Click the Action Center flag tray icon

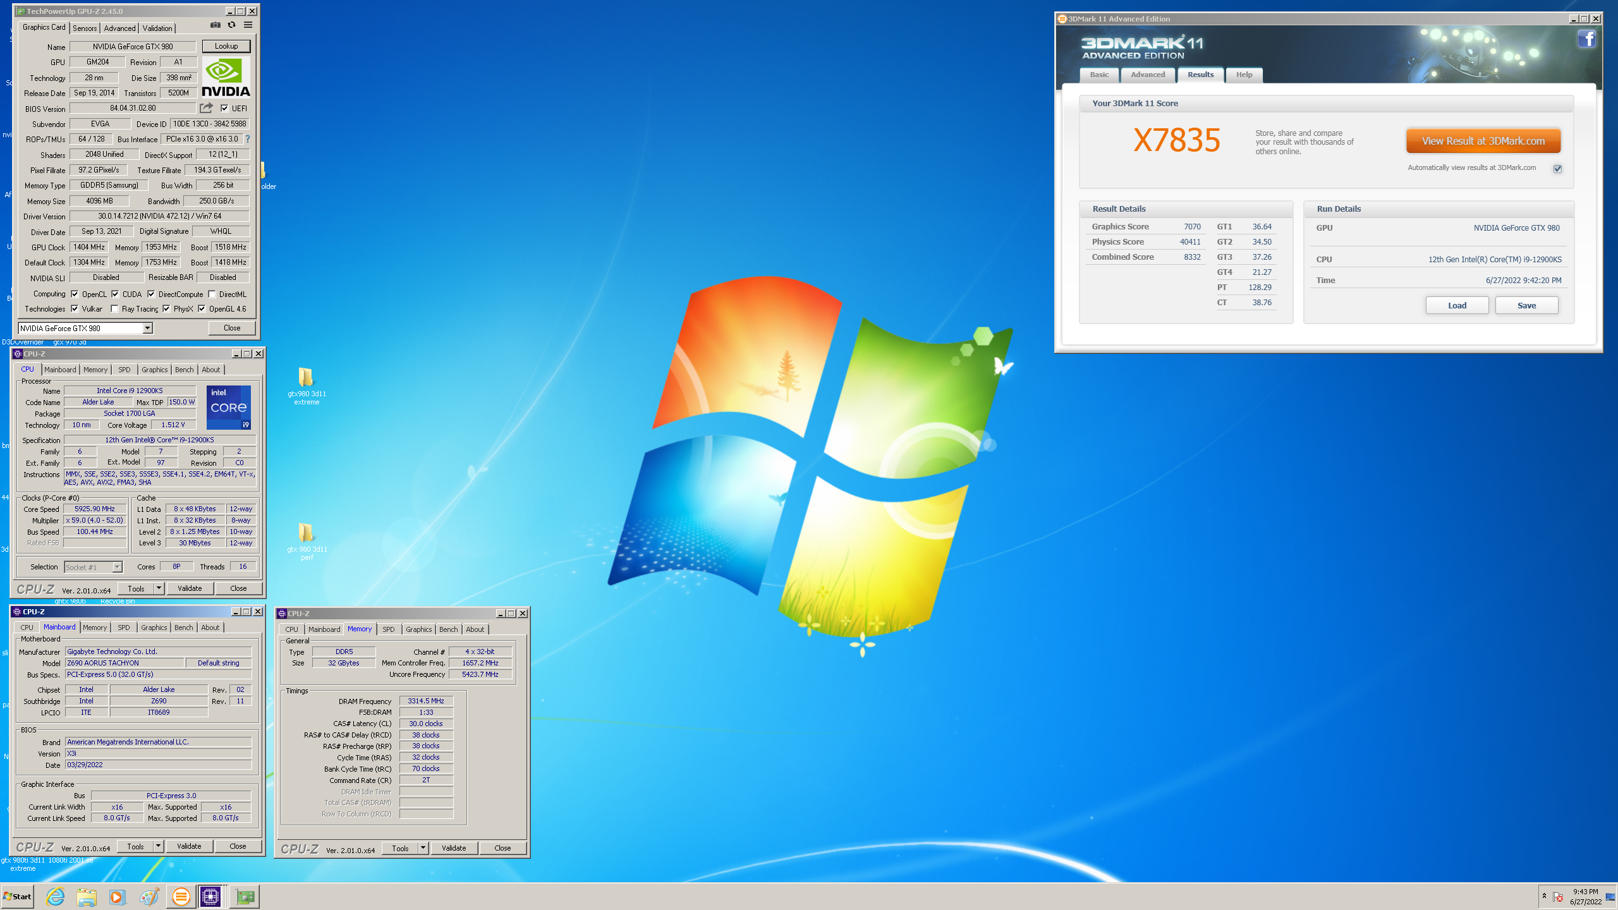point(1558,897)
